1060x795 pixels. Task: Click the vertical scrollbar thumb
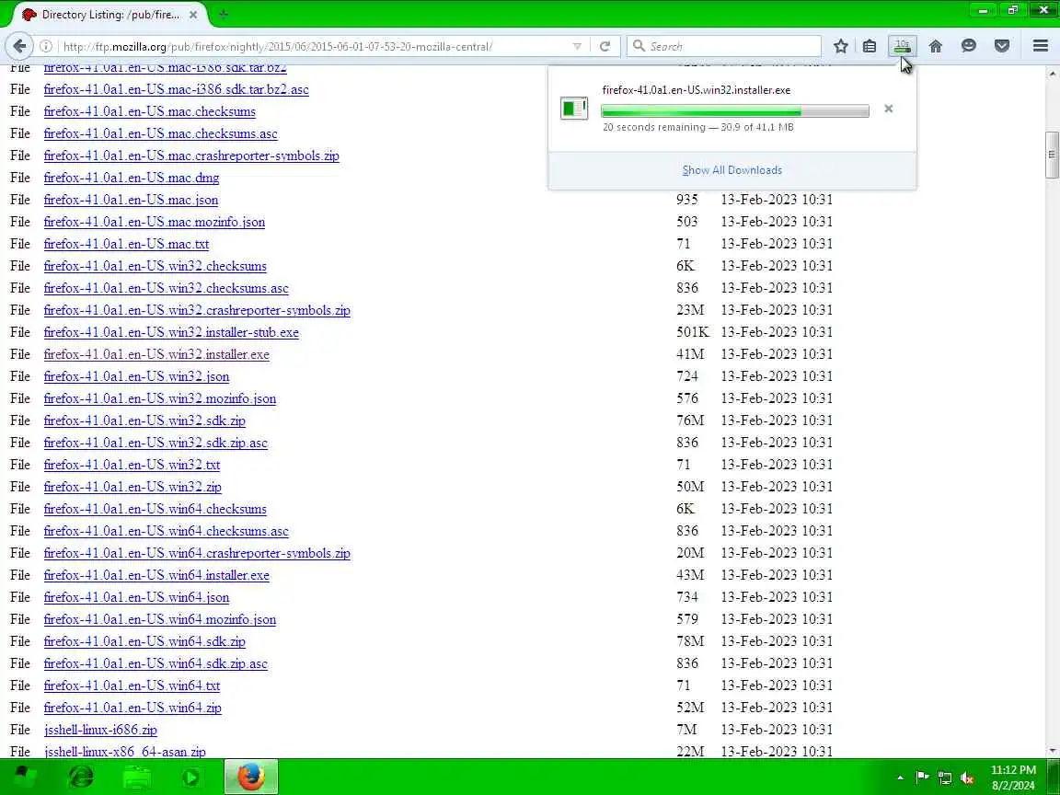1052,155
